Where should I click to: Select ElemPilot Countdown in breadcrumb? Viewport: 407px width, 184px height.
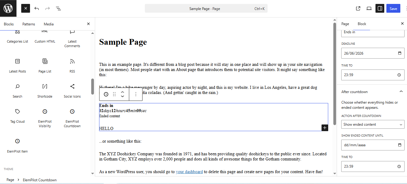point(40,180)
